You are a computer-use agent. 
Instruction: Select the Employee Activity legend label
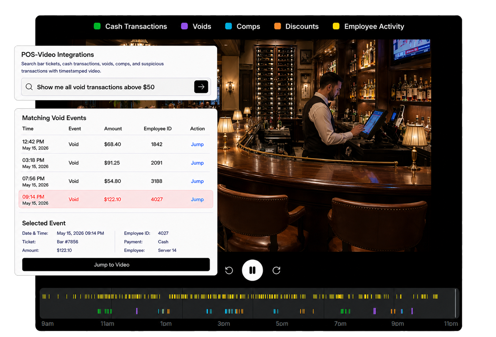374,26
